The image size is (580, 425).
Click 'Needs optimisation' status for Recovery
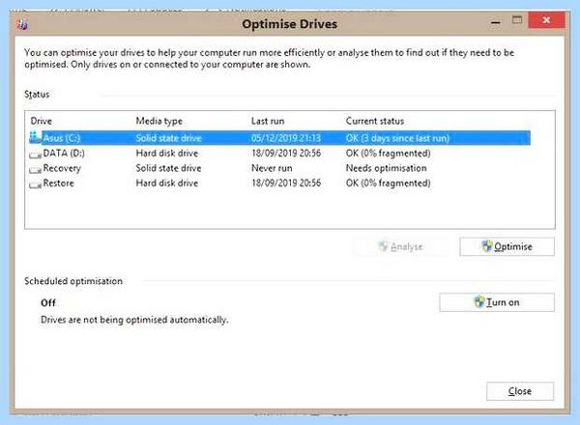point(386,168)
